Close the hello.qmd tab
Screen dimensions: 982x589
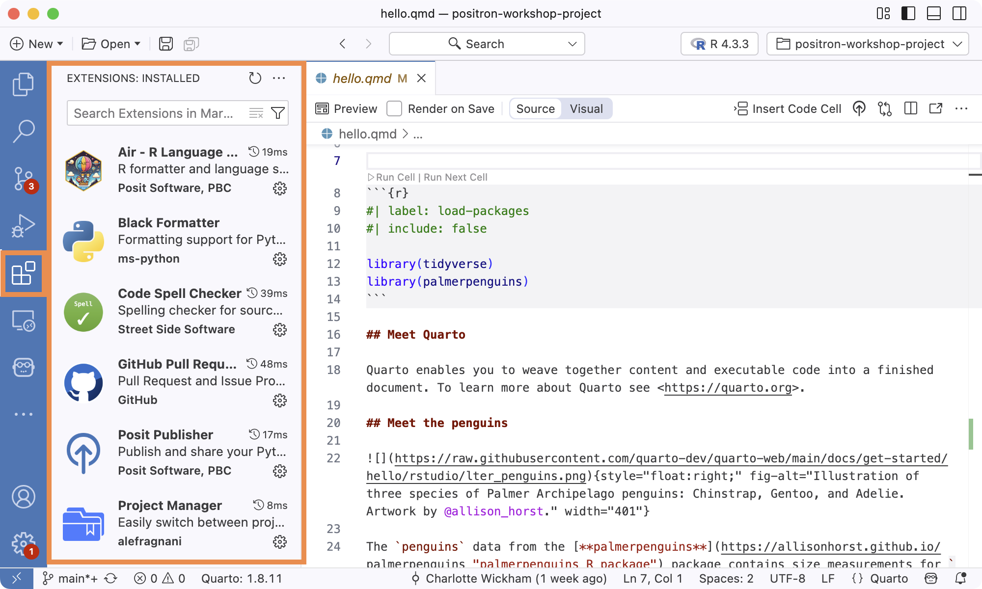tap(421, 78)
